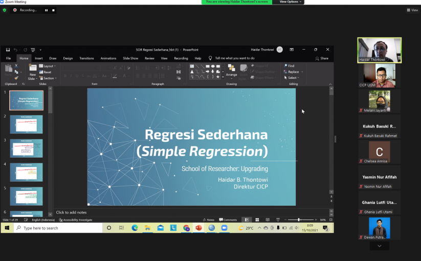Select slide 3 thumbnail
This screenshot has height=261, width=421.
tap(27, 148)
